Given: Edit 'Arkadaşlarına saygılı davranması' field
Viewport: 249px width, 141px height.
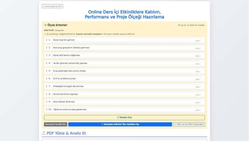Looking at the screenshot, I should (126, 86).
